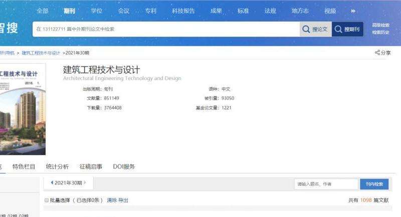Screen dimensions: 401x217
Task: Open 检索历史 search history
Action: coord(380,32)
